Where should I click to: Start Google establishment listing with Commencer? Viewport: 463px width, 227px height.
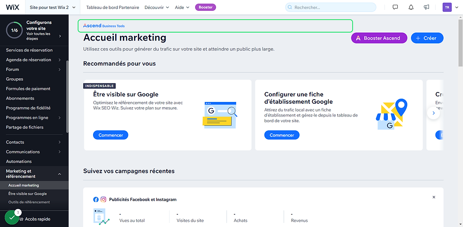(282, 135)
